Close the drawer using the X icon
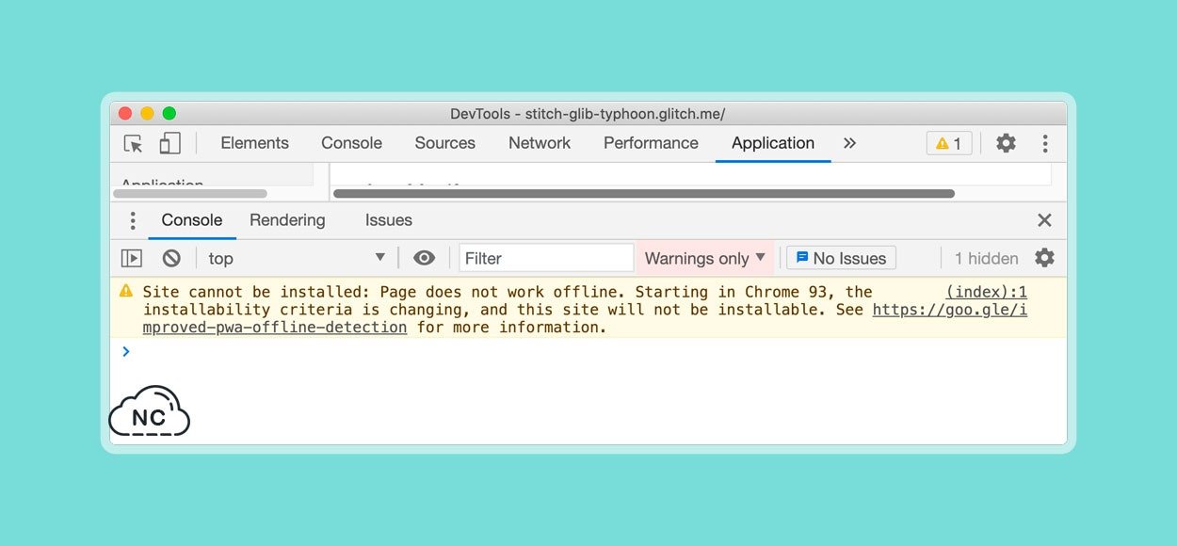 (1044, 220)
